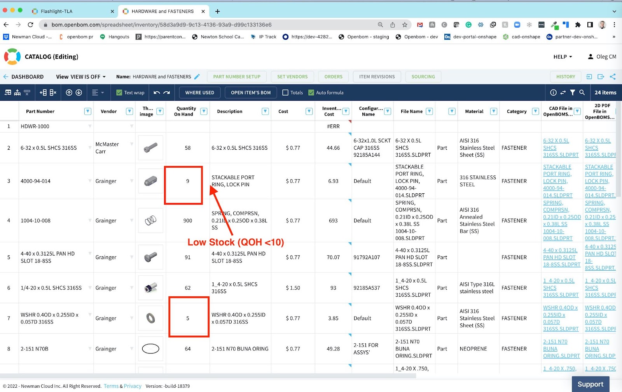The height and width of the screenshot is (392, 622).
Task: Click the spring thumbnail for 1004-10-008
Action: point(150,220)
